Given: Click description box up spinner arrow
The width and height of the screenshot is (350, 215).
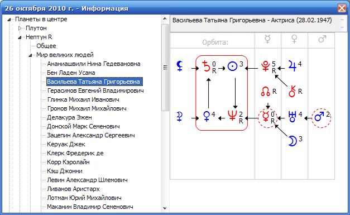Looking at the screenshot, I should pos(342,20).
